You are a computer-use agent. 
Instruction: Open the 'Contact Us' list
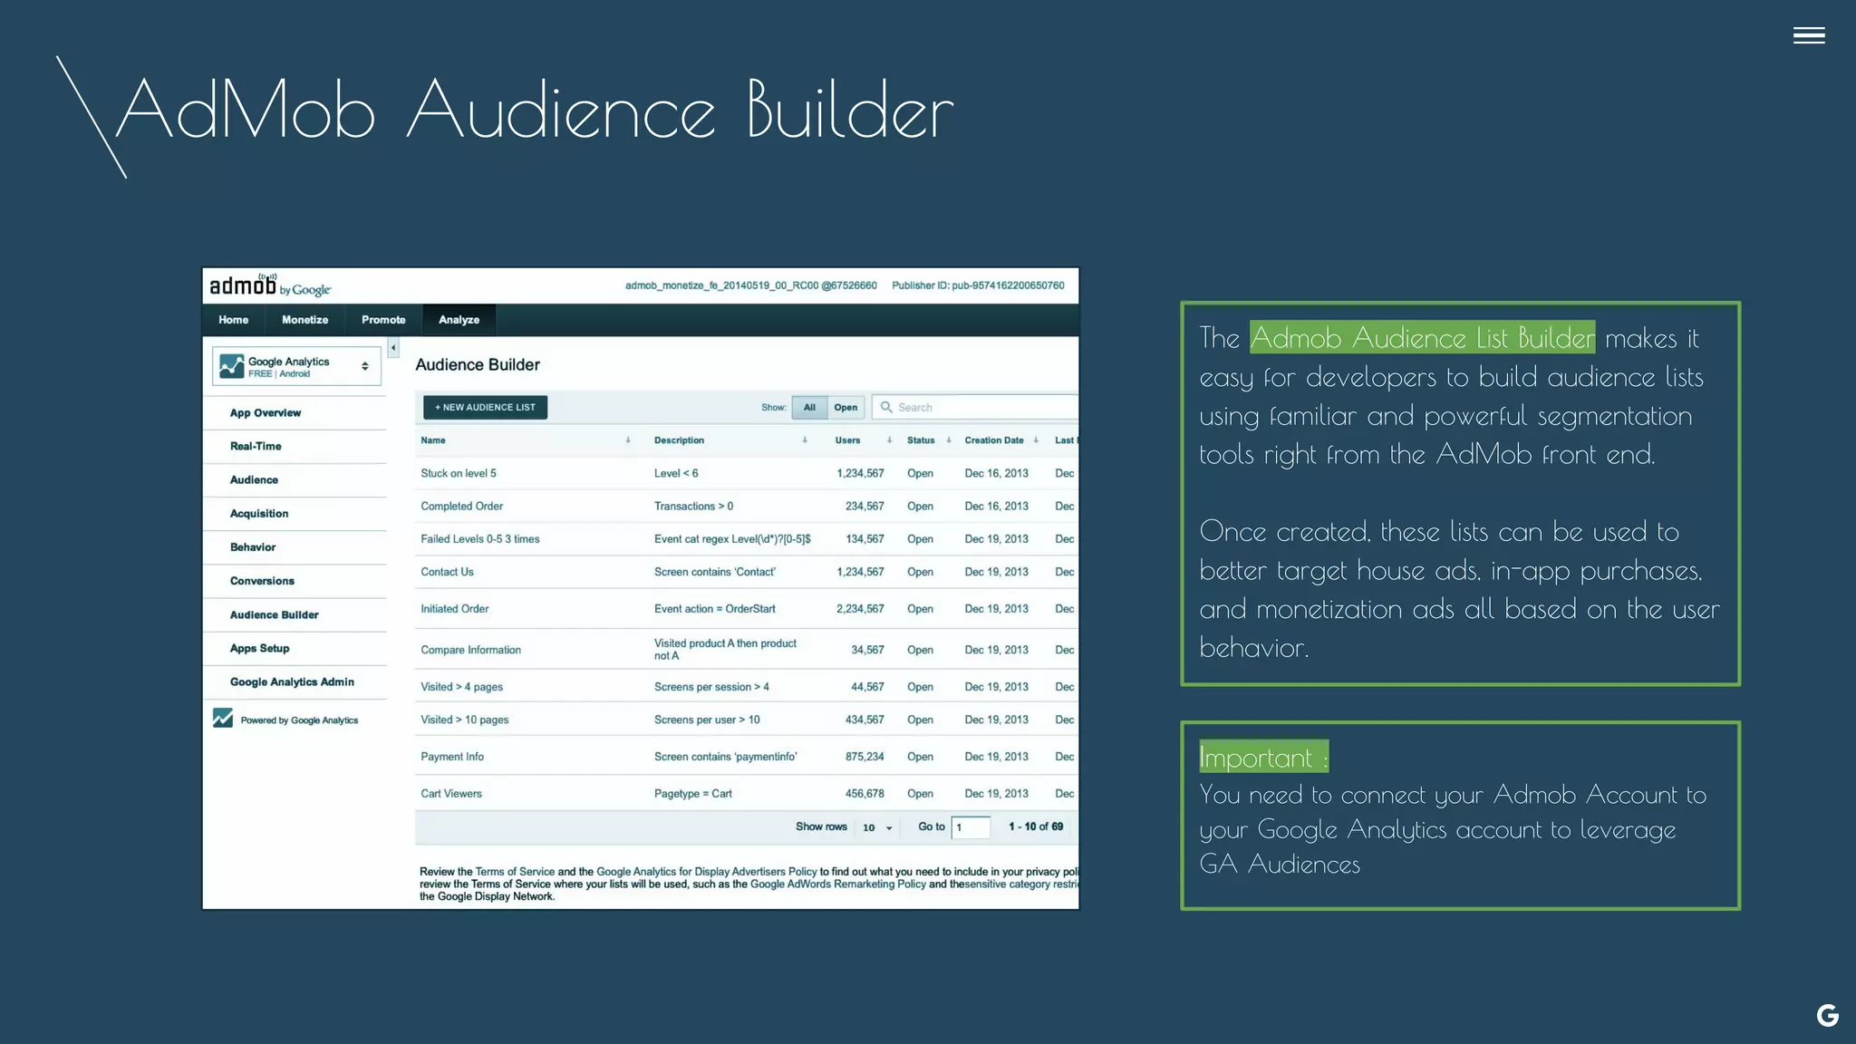447,572
